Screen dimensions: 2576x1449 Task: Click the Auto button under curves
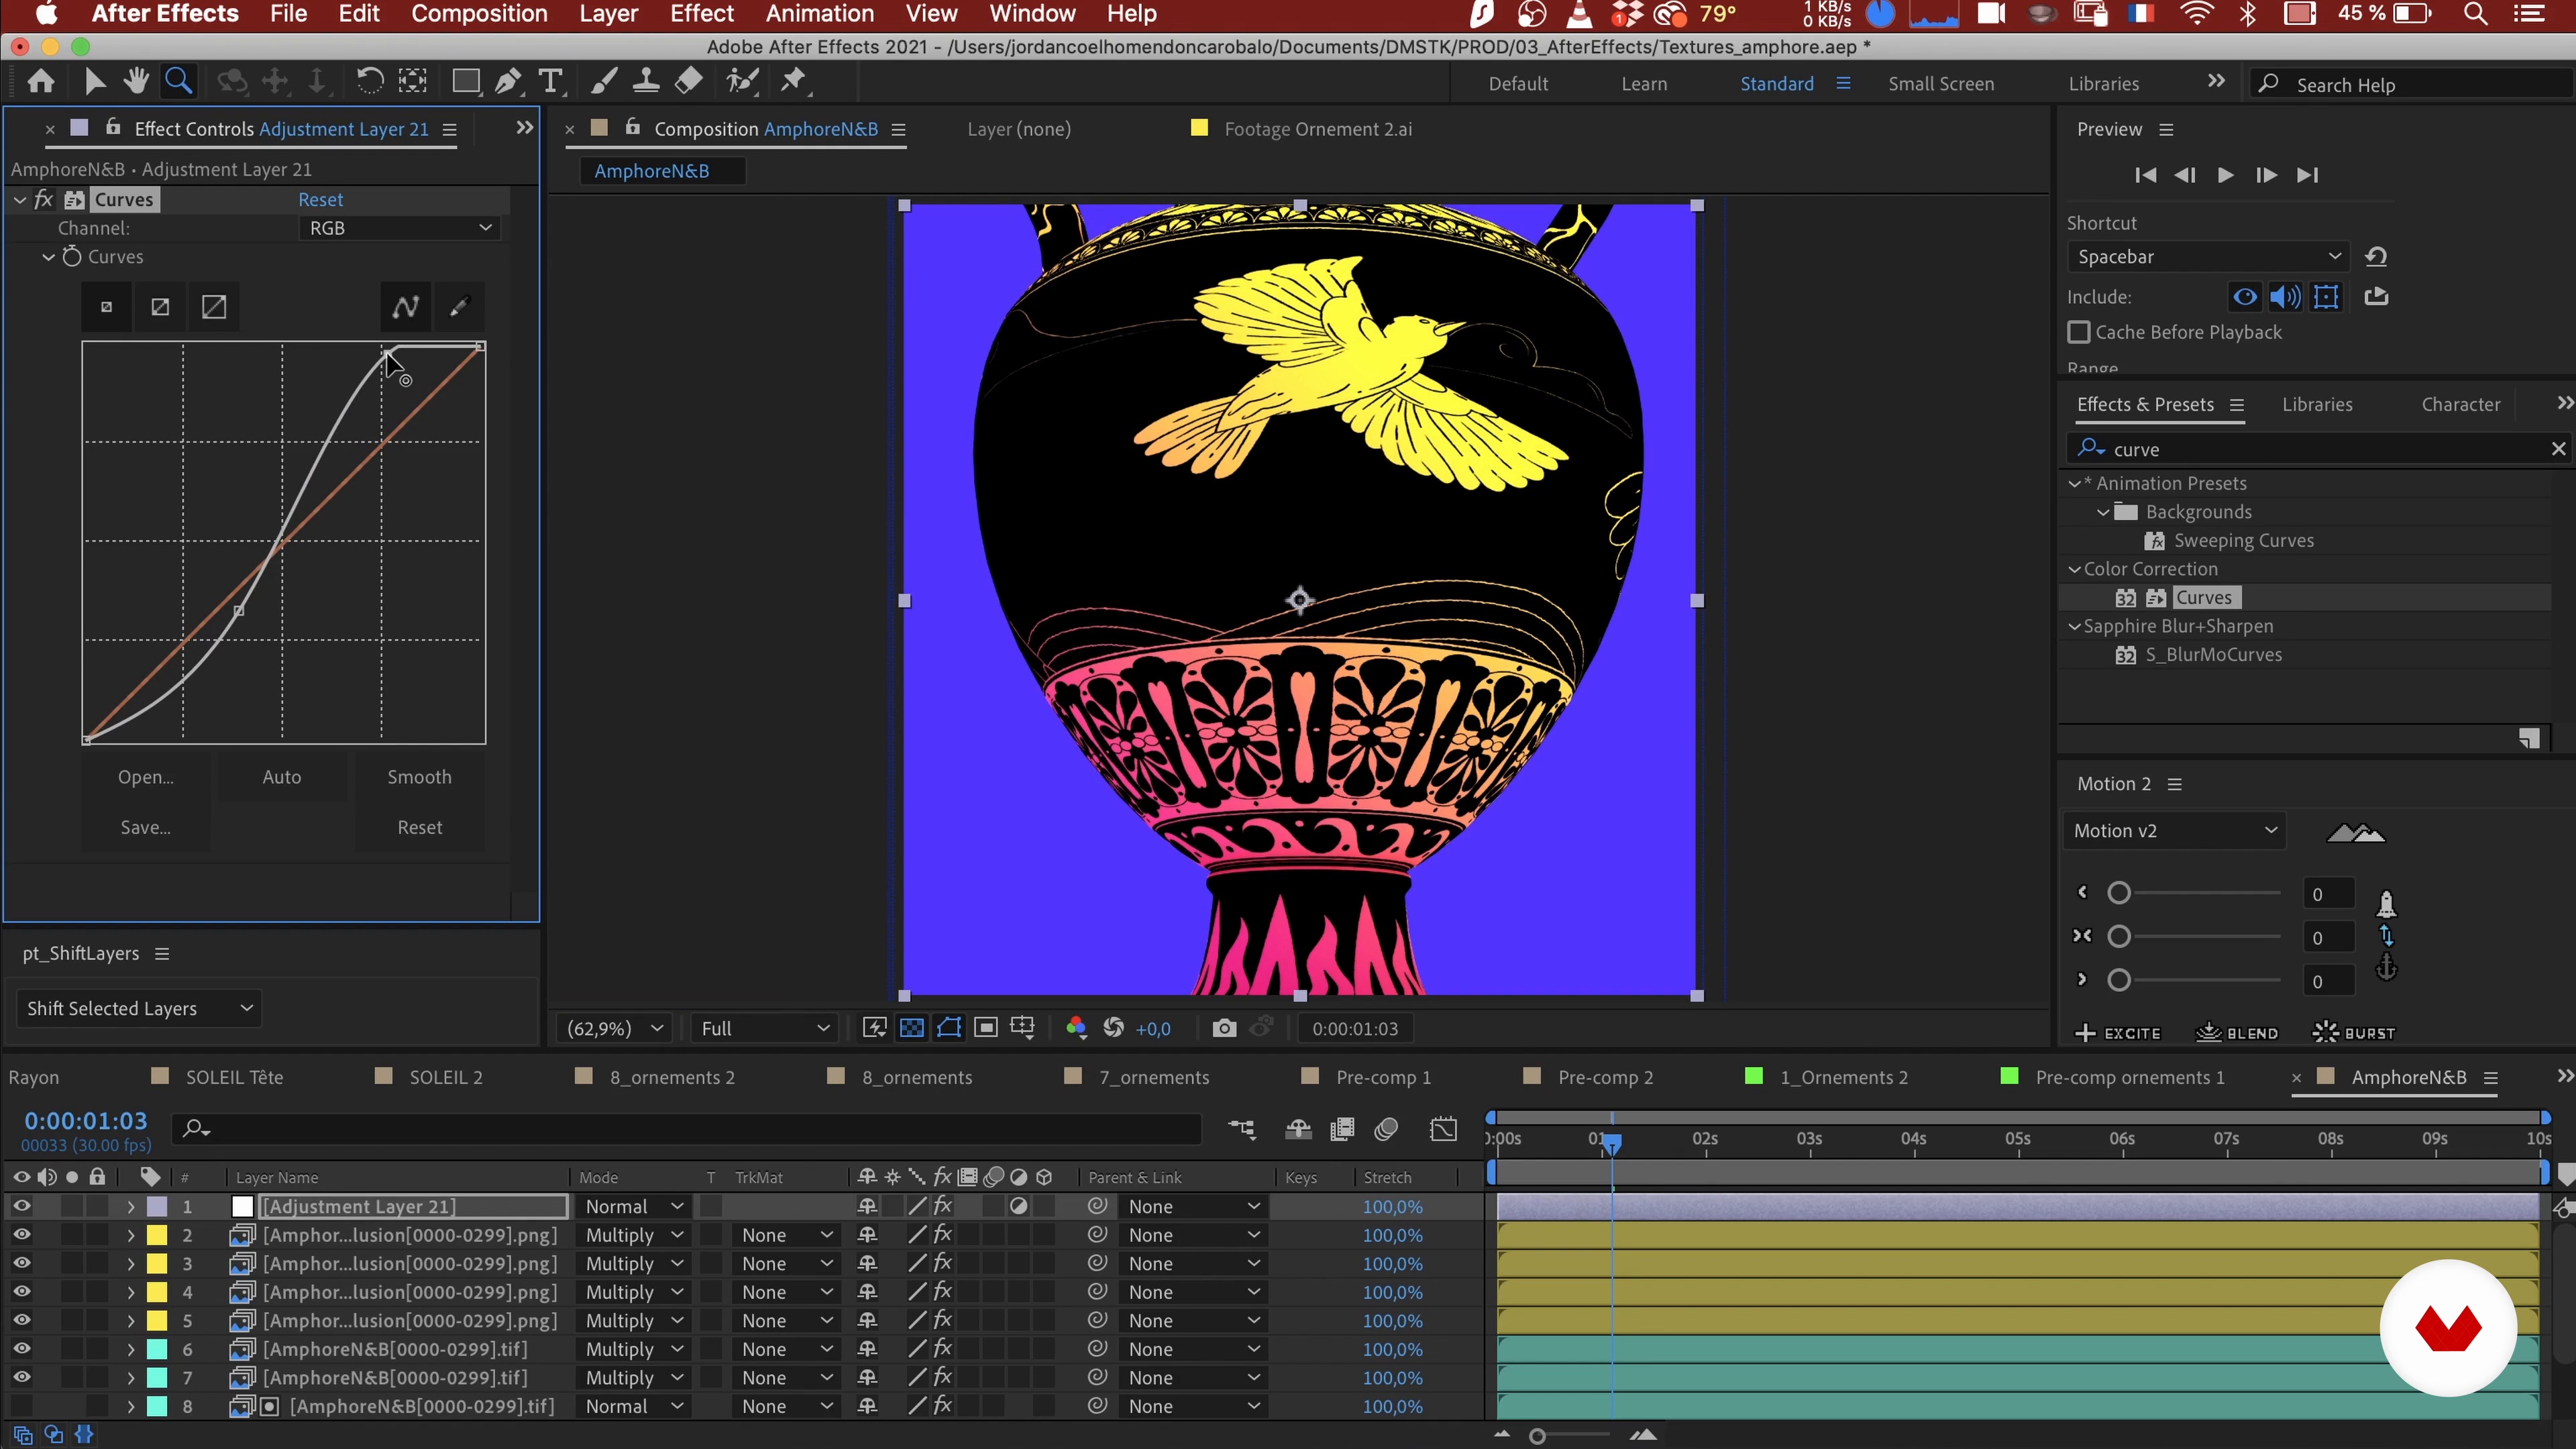pyautogui.click(x=282, y=777)
